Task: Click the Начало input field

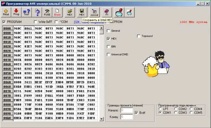Action: pos(127,110)
